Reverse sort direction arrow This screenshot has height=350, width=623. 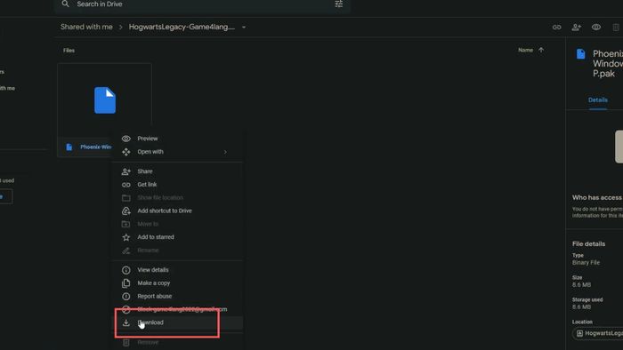[541, 50]
